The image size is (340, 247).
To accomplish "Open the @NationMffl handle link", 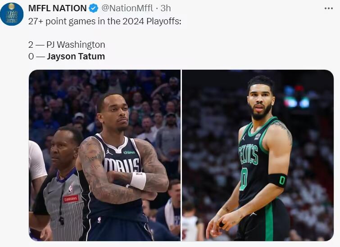I will pyautogui.click(x=127, y=8).
